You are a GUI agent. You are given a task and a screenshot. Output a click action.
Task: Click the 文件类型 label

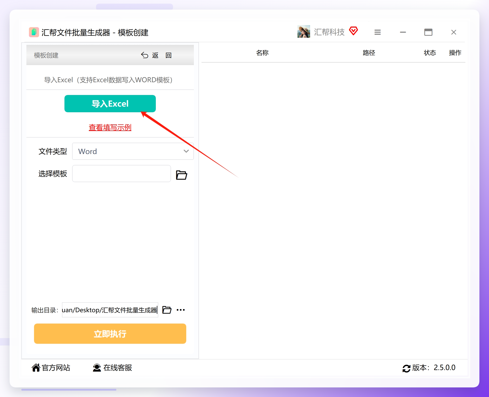(x=53, y=151)
